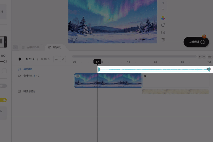
Task: Check the empty checkbox in left panel
Action: pos(5,71)
